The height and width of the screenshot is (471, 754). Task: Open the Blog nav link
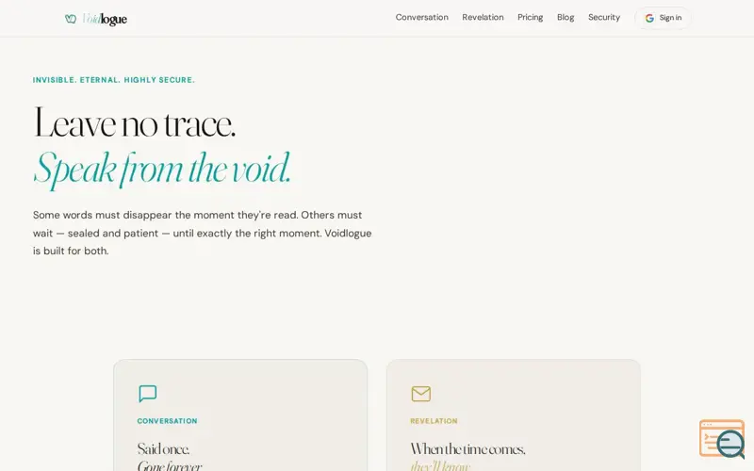(565, 17)
